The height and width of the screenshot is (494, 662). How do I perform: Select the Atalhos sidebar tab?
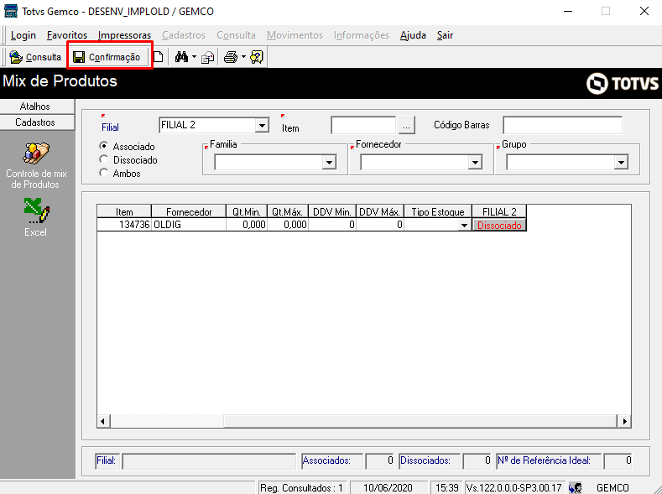(37, 107)
